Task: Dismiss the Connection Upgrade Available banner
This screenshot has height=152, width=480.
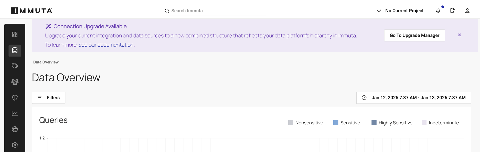Action: (x=460, y=35)
